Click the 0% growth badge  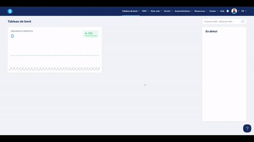coord(91,34)
